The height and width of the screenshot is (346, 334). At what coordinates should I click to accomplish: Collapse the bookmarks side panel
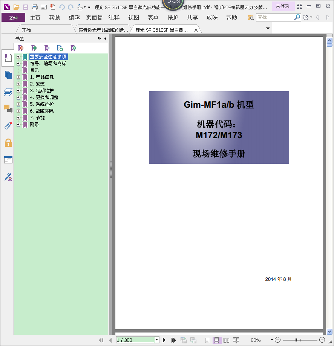coord(106,38)
